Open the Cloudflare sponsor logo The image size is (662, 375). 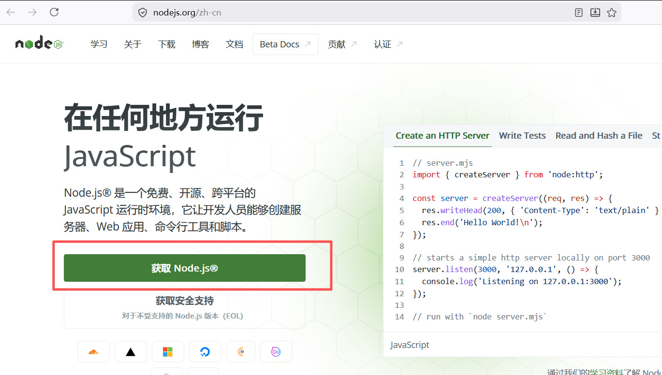click(x=93, y=352)
